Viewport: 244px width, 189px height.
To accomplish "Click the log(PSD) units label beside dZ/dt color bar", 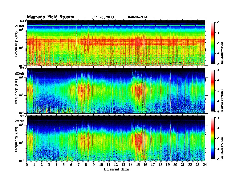I will (222, 148).
